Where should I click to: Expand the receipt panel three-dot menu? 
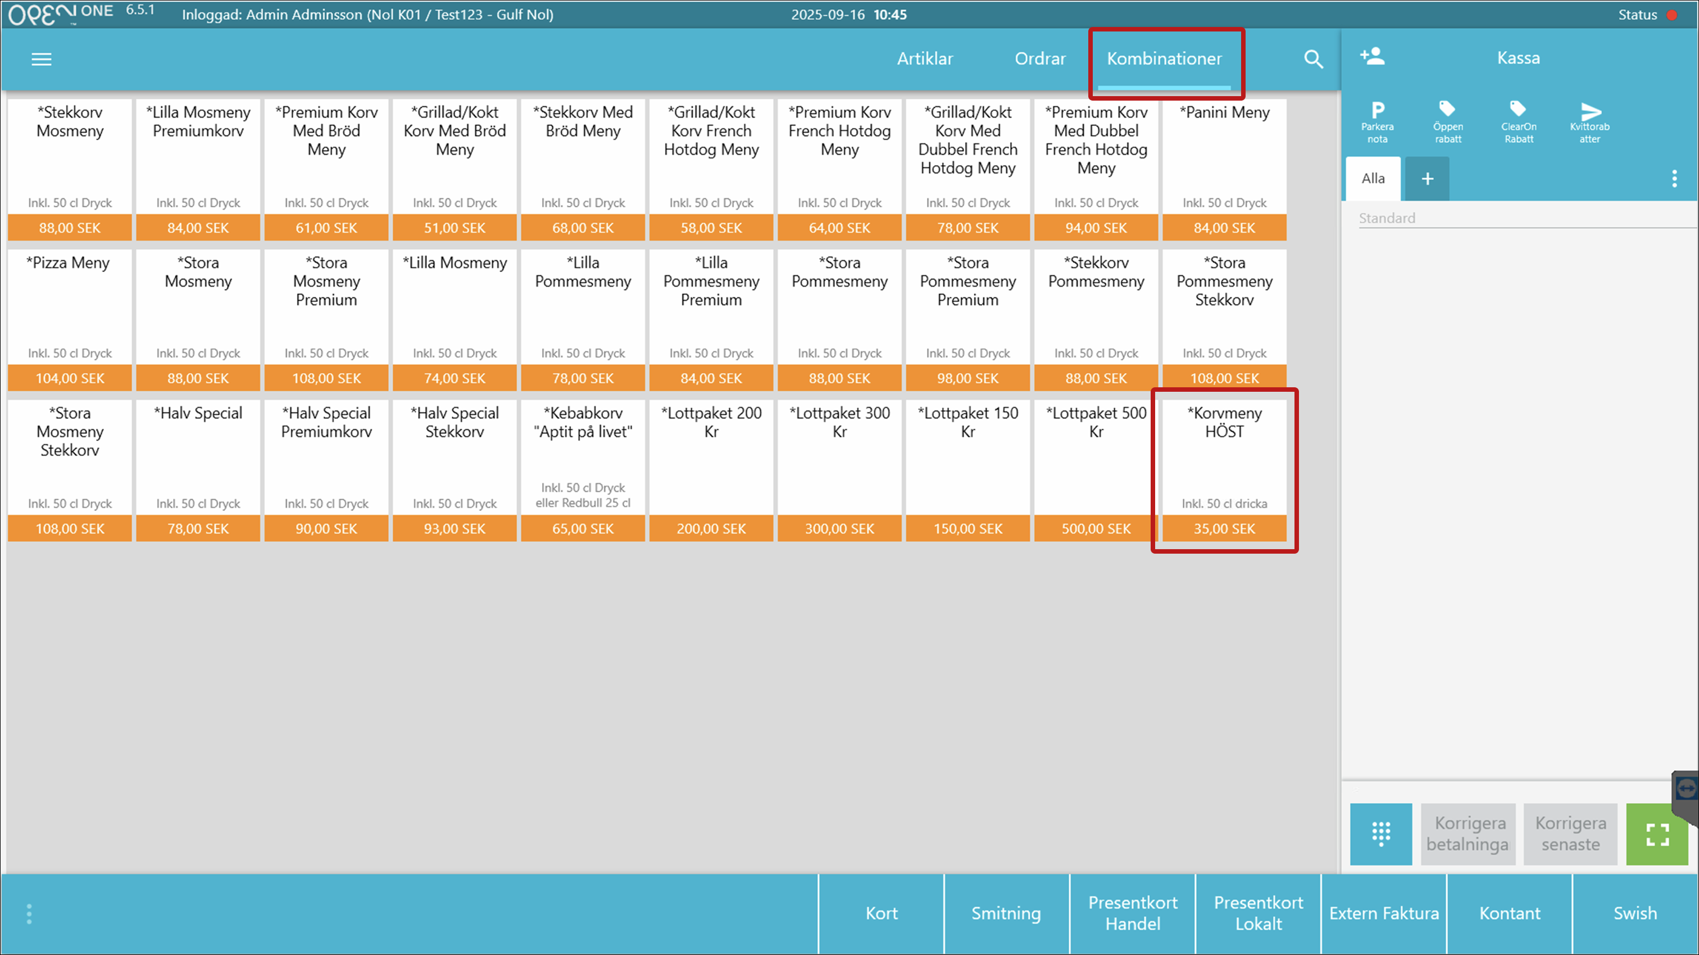(1674, 179)
